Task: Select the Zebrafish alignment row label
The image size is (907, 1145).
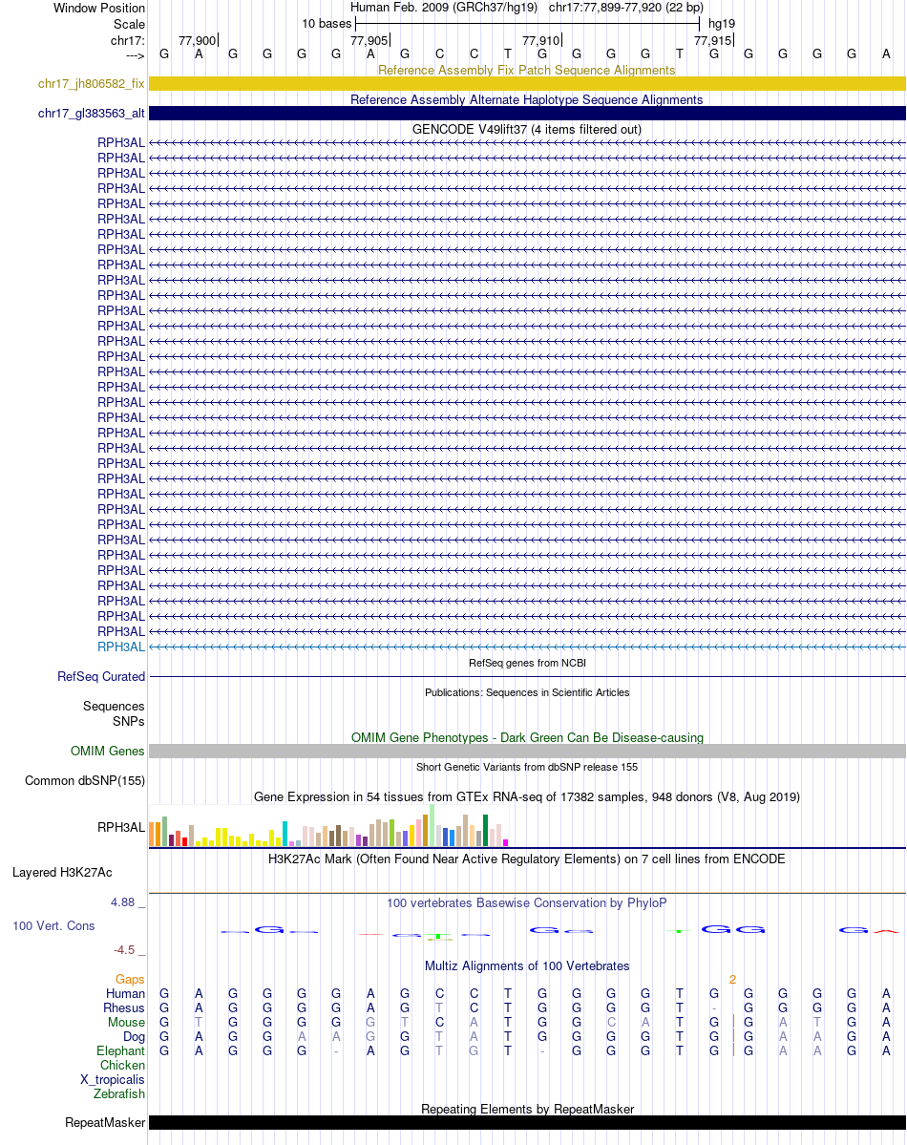Action: 119,1093
